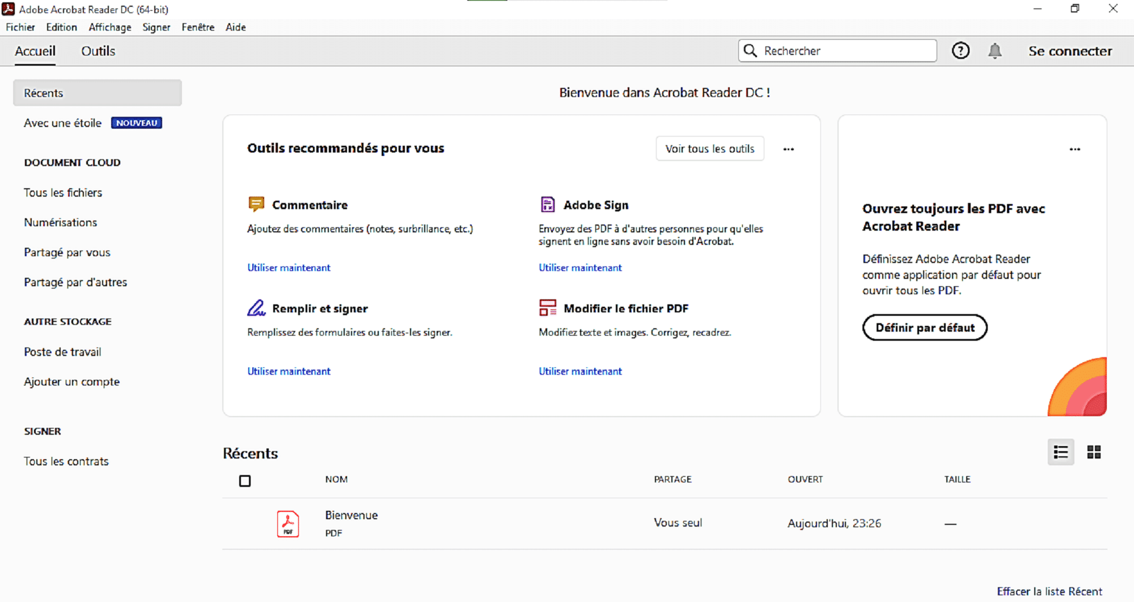Click Utiliser maintenant under Remplir et signer
The image size is (1134, 602).
pos(289,371)
